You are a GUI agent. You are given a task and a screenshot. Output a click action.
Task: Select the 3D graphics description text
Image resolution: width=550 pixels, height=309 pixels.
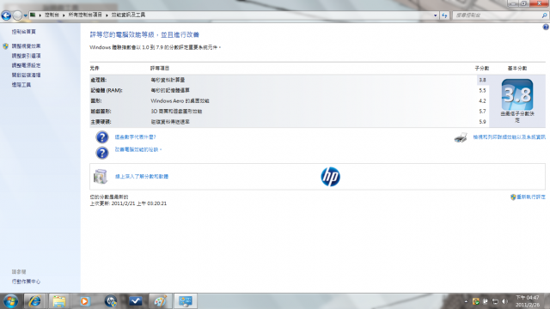[x=176, y=112]
